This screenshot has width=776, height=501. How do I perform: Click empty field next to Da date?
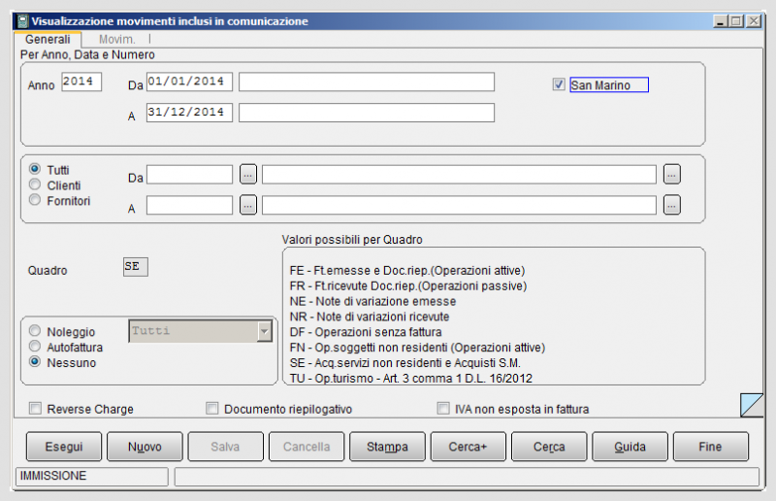pyautogui.click(x=367, y=82)
